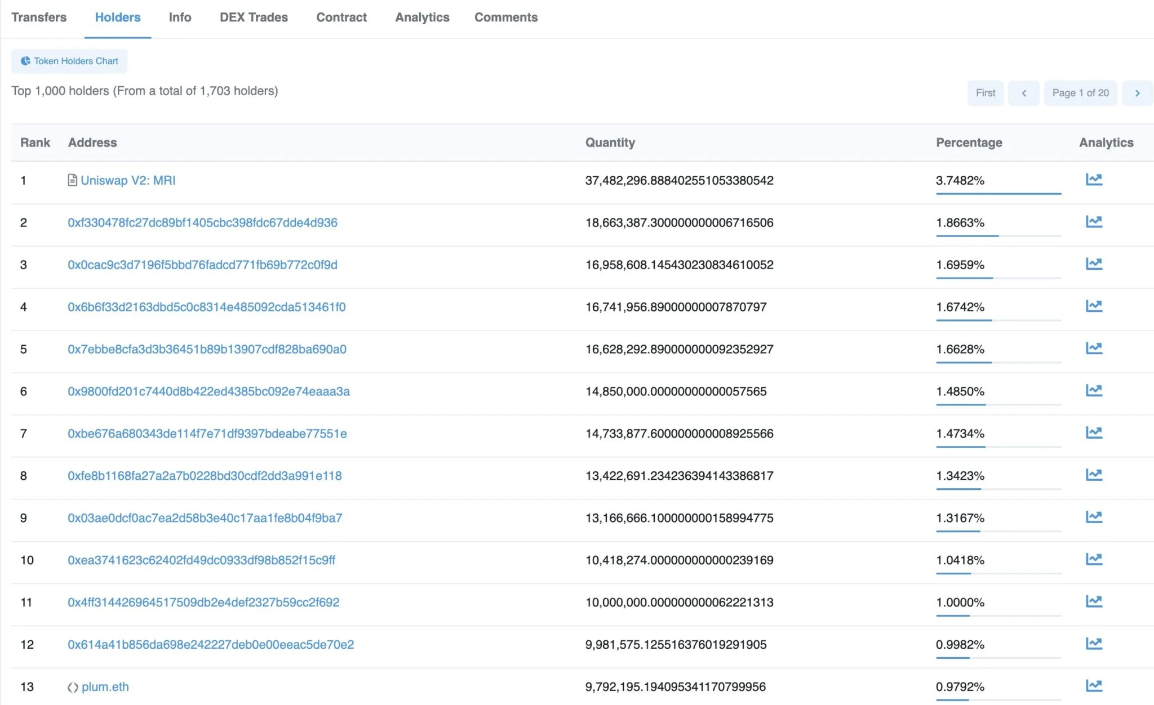Open address 0x6b6f33d2163dbd5c0c8314e485092cda513461f0
Viewport: 1154px width, 705px height.
pos(207,307)
